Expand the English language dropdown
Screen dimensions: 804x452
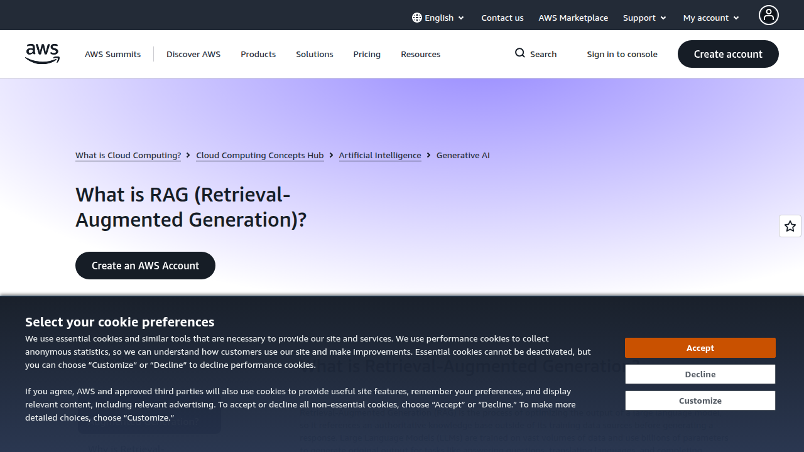point(438,18)
